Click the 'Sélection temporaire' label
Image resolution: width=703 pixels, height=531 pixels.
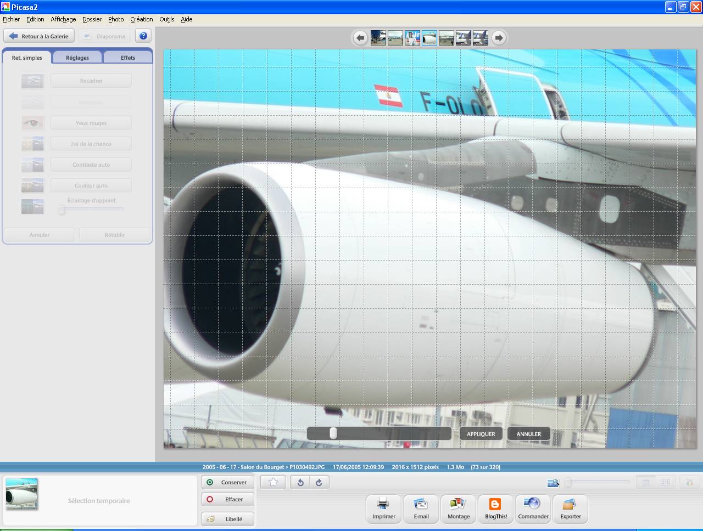[x=99, y=501]
